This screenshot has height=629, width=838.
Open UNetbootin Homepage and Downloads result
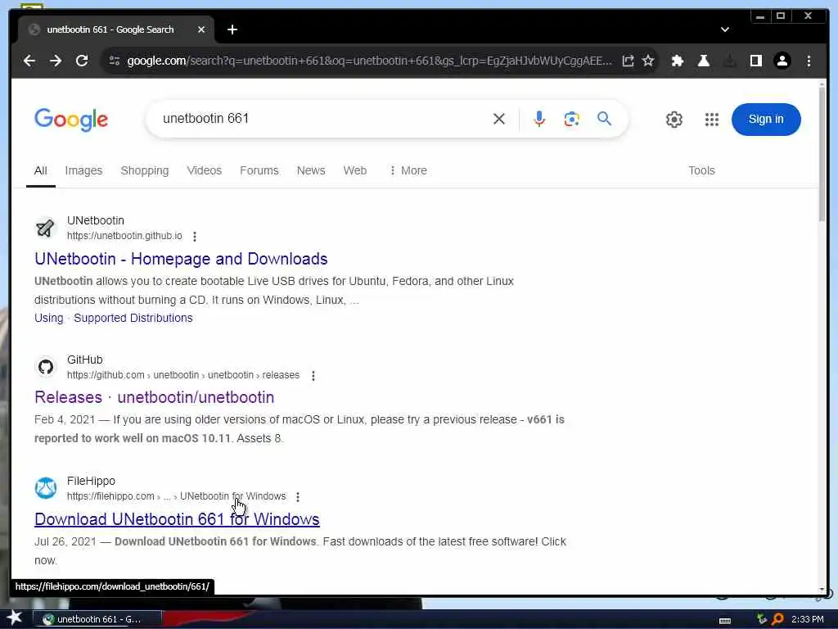click(181, 259)
